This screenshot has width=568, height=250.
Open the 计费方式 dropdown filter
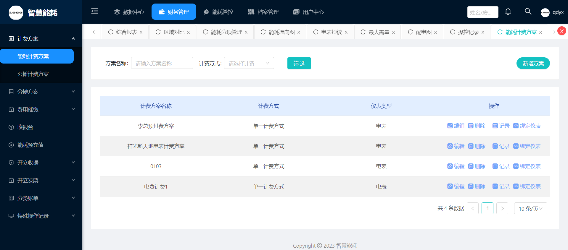(249, 63)
